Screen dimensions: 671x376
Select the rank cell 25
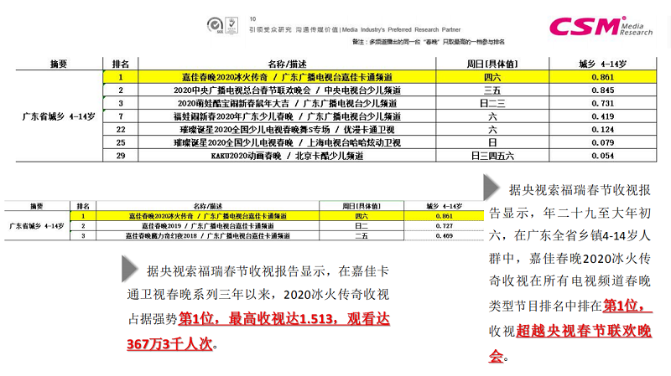121,142
